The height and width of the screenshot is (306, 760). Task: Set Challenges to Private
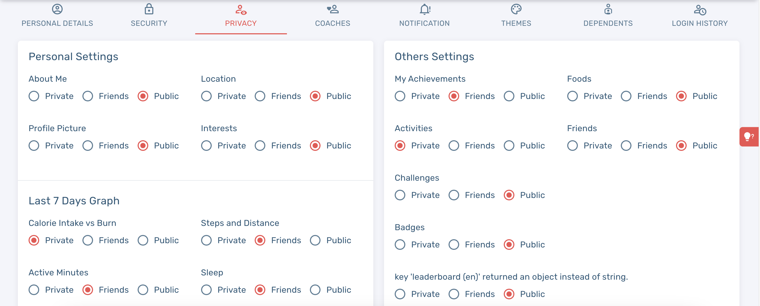pos(400,195)
